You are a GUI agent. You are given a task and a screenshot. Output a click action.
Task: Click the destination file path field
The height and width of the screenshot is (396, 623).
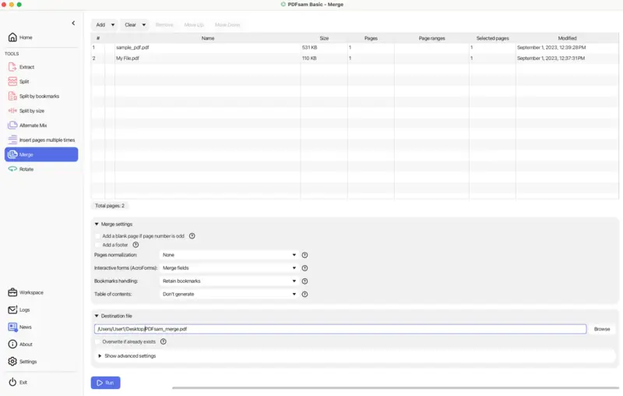click(340, 329)
